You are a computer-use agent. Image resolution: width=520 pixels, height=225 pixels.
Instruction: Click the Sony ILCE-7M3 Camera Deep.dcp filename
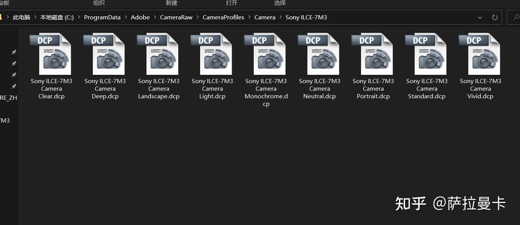(105, 89)
